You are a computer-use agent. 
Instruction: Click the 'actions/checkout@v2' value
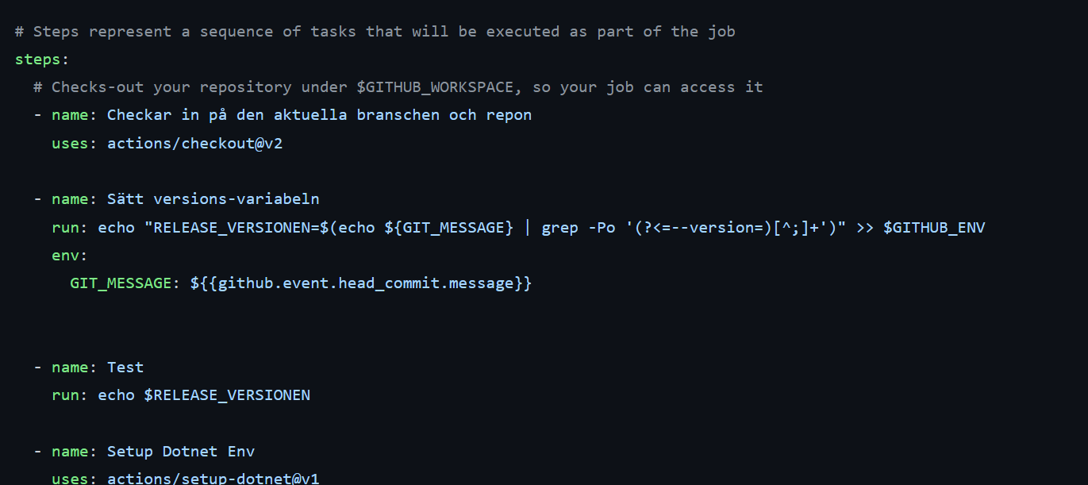click(194, 144)
